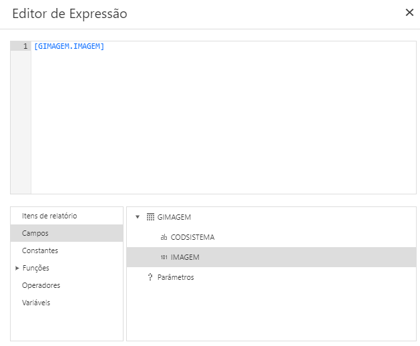Image resolution: width=420 pixels, height=346 pixels.
Task: Select the Campos category
Action: [35, 233]
